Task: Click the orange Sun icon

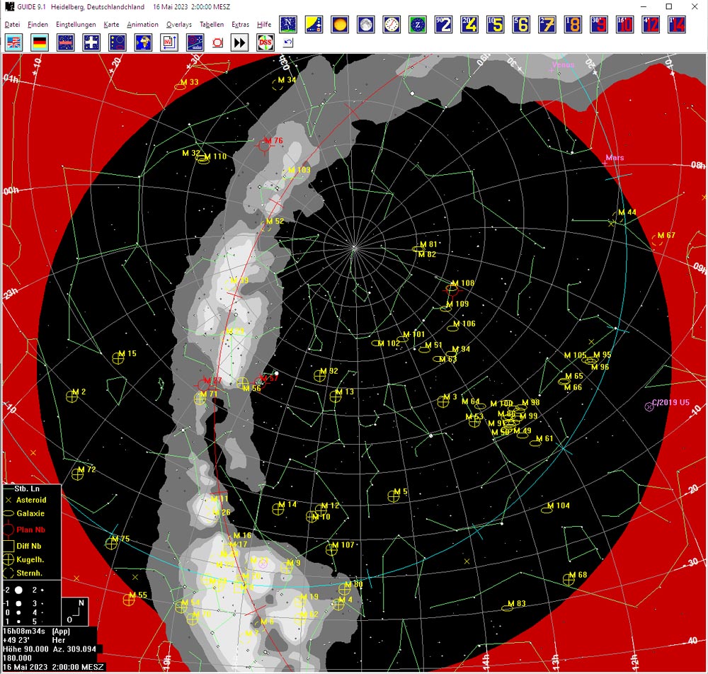Action: click(340, 24)
